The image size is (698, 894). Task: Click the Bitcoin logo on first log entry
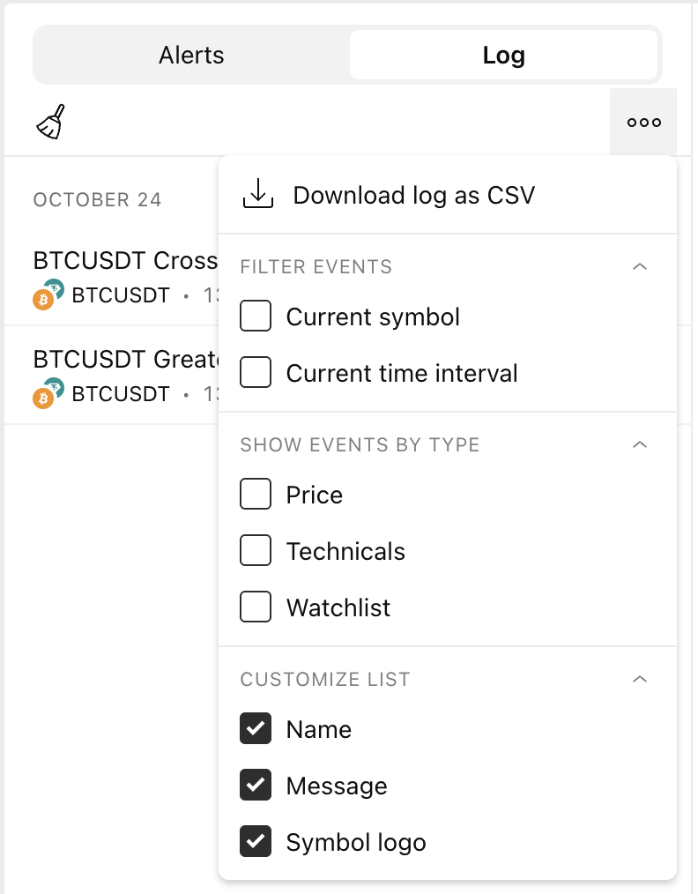coord(43,300)
